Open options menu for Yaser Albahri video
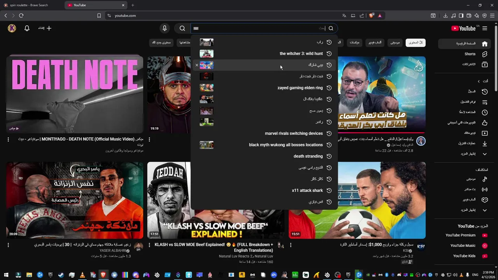Screen dimensions: 498x280 click(x=8, y=245)
